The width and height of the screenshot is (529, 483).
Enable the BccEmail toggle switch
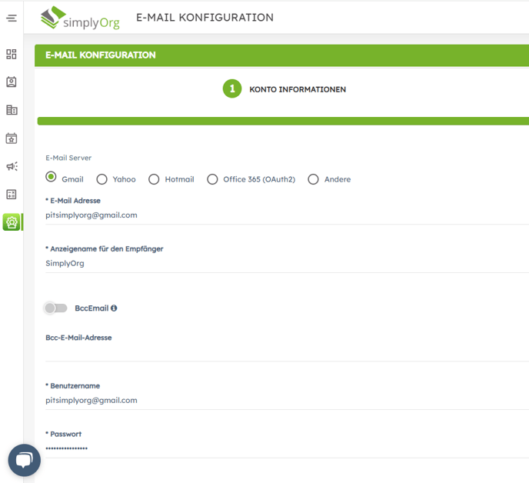pos(55,308)
